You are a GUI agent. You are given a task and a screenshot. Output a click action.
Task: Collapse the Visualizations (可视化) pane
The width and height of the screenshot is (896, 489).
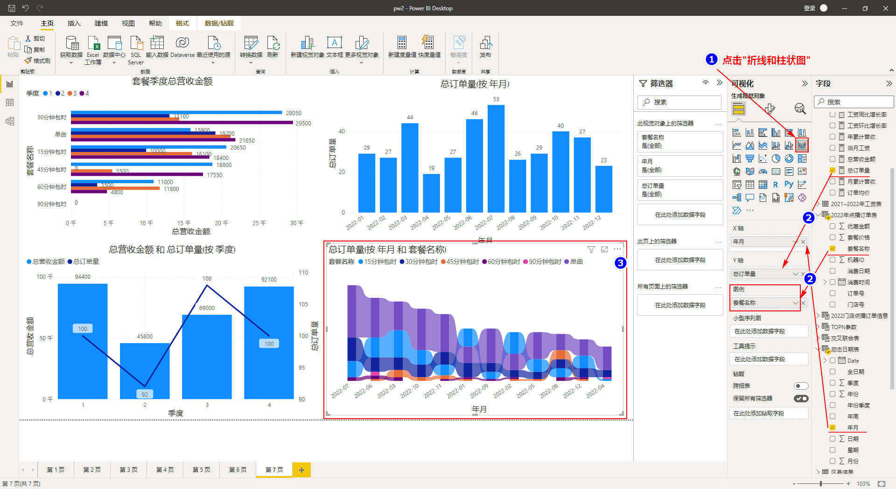tap(805, 83)
